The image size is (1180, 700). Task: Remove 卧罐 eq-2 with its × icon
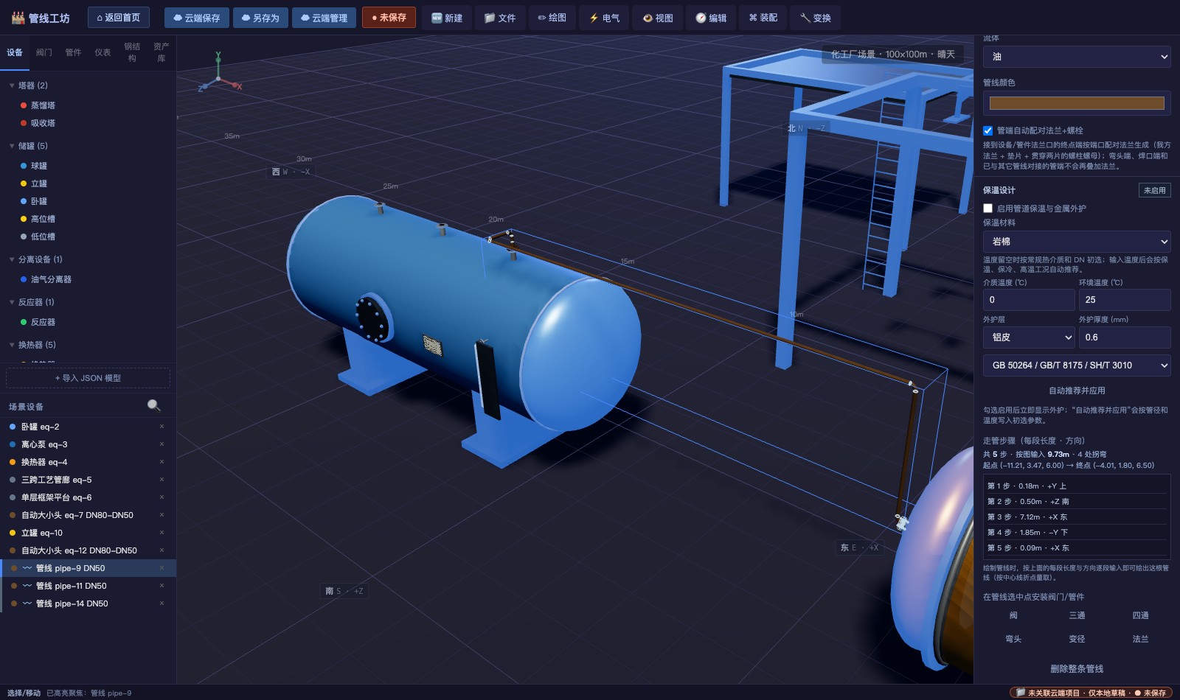pos(162,427)
